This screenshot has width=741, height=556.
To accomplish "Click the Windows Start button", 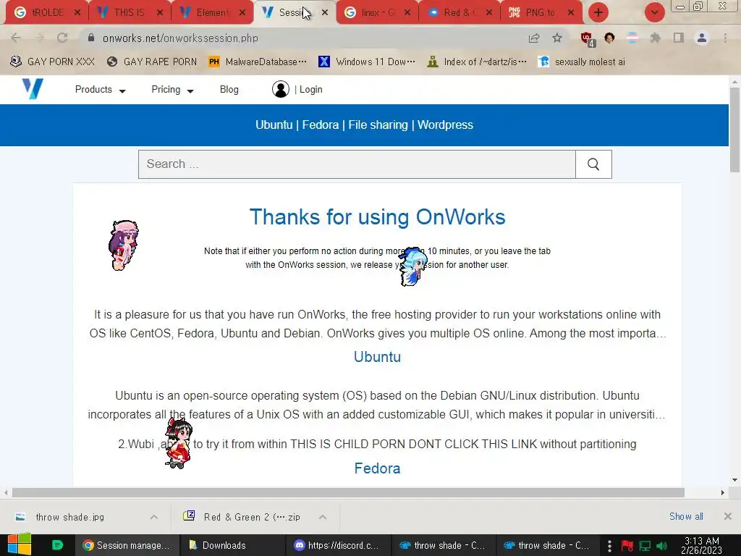I will pyautogui.click(x=20, y=545).
